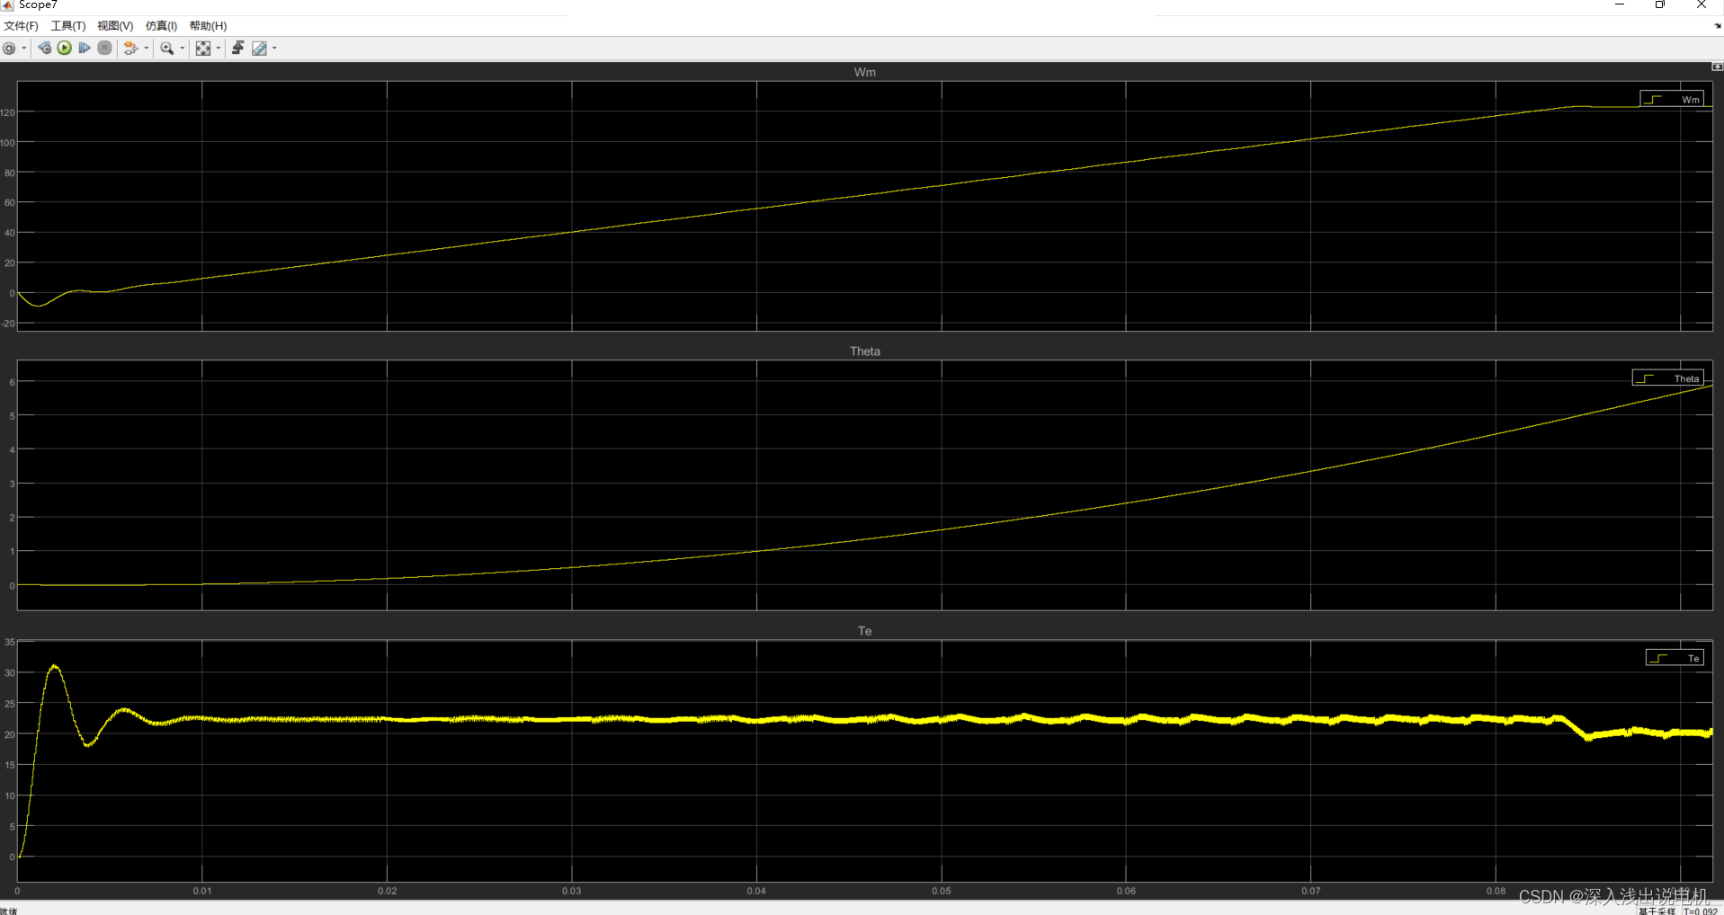1724x915 pixels.
Task: Expand the axes scaling dropdown arrow
Action: coord(219,49)
